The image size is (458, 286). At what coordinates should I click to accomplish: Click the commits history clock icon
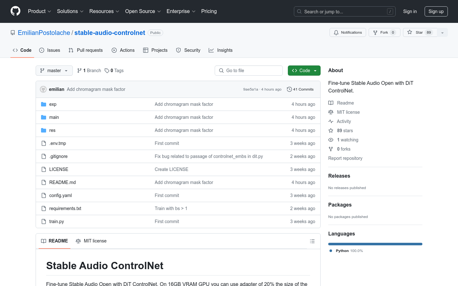click(x=289, y=89)
